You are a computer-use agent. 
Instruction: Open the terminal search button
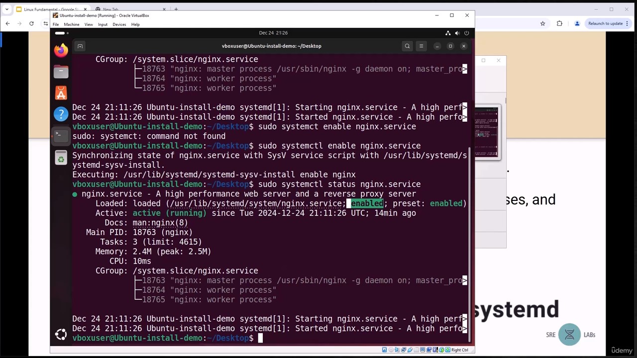pyautogui.click(x=407, y=46)
